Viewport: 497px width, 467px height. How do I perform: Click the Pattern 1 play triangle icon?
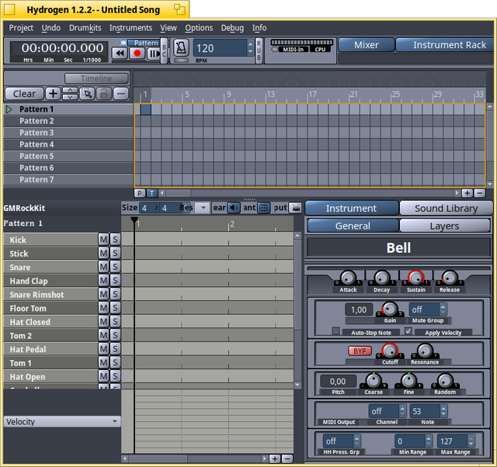(x=9, y=109)
